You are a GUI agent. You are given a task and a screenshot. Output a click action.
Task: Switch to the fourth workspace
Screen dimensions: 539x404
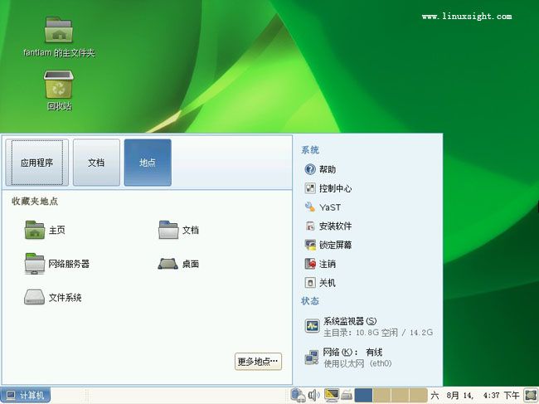tap(418, 396)
